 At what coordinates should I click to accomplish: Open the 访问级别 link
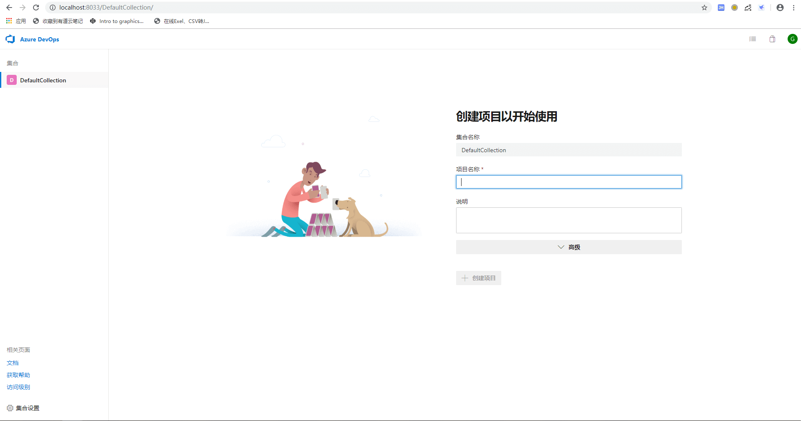pos(18,387)
